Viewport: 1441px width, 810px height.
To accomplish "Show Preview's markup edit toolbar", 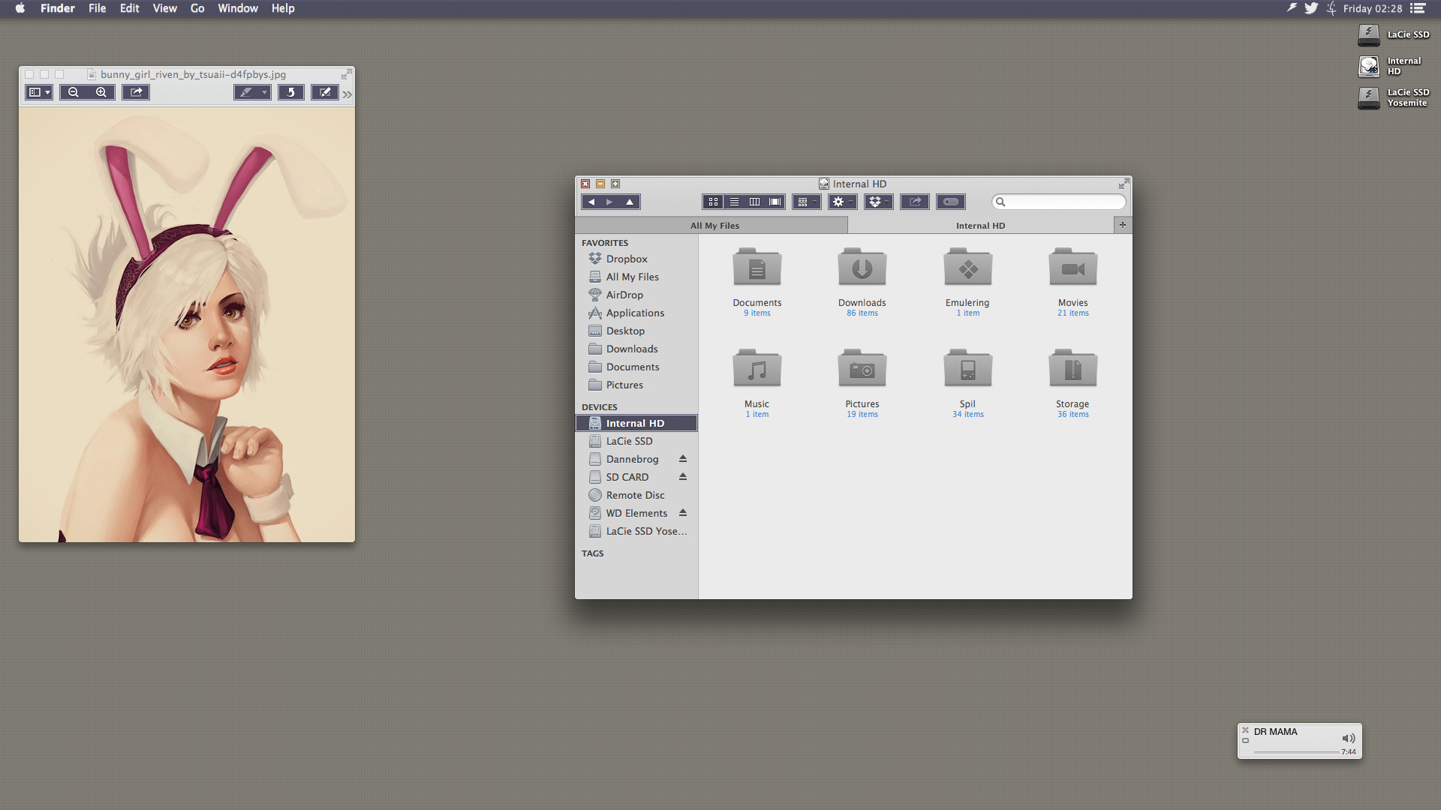I will 324,92.
